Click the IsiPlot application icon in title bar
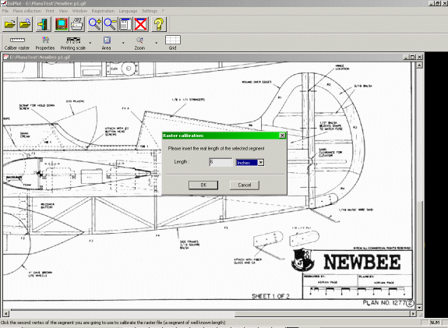Image resolution: width=448 pixels, height=328 pixels. [3, 3]
